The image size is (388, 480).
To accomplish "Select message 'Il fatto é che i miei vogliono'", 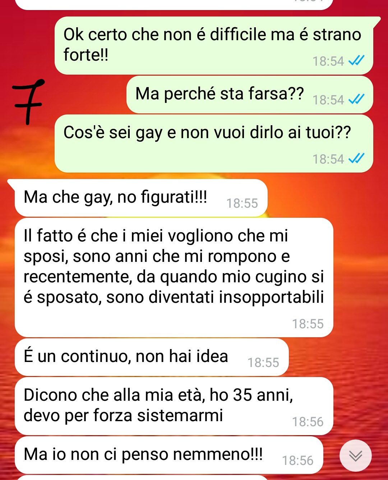I will point(174,277).
